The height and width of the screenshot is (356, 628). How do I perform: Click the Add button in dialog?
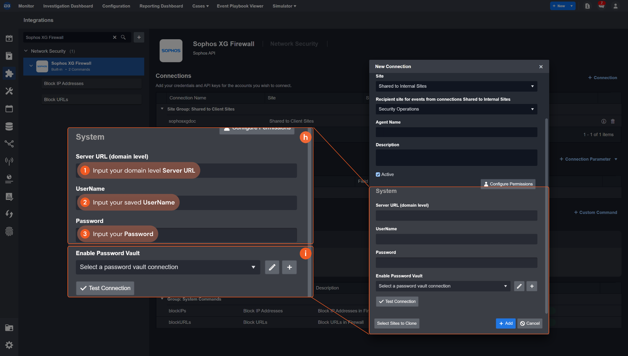506,323
